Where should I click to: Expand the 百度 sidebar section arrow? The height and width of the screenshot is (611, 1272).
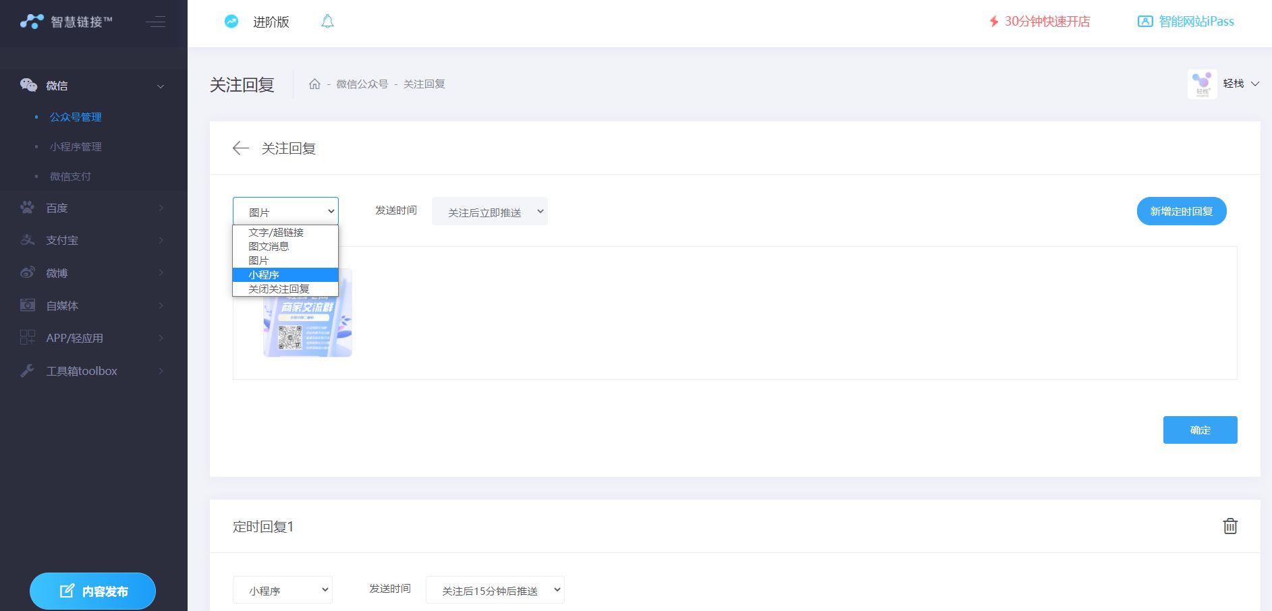[x=161, y=208]
